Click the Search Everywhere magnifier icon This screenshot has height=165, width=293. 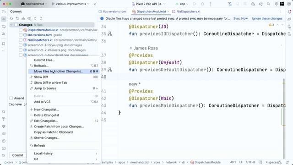pos(268,4)
